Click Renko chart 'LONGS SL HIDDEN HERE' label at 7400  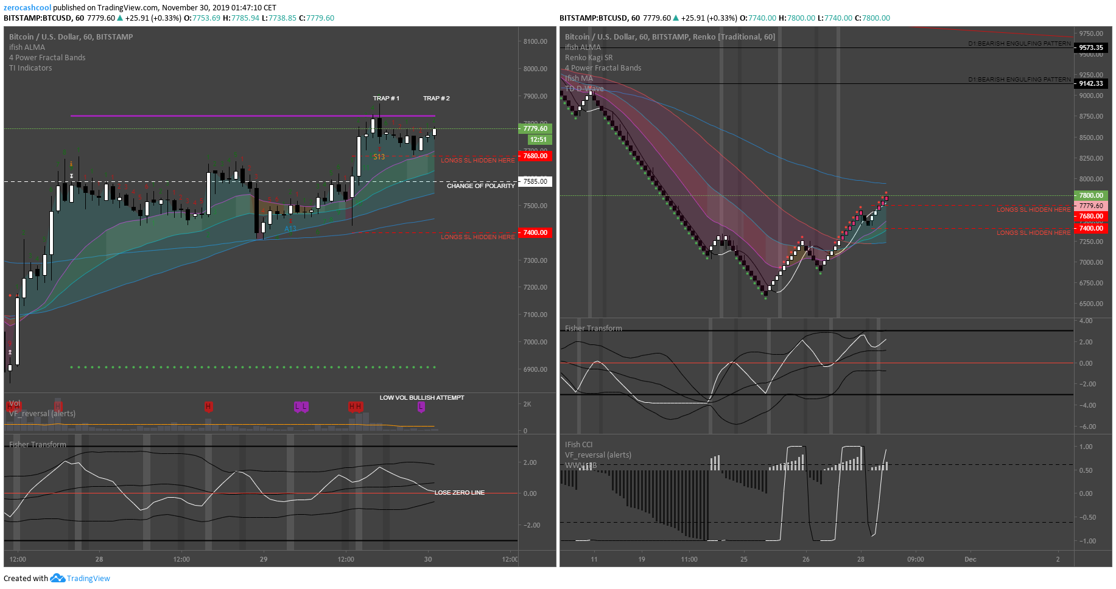coord(1033,232)
